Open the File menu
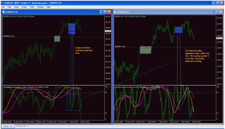This screenshot has width=225, height=129. (x=3, y=7)
